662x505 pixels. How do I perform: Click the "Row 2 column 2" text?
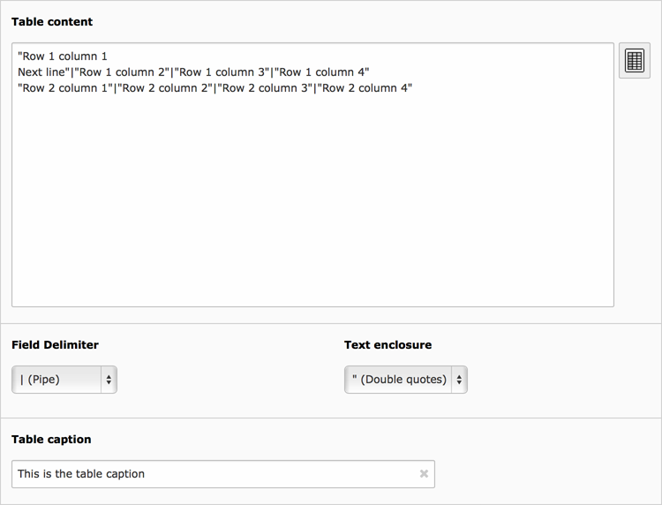tap(166, 88)
